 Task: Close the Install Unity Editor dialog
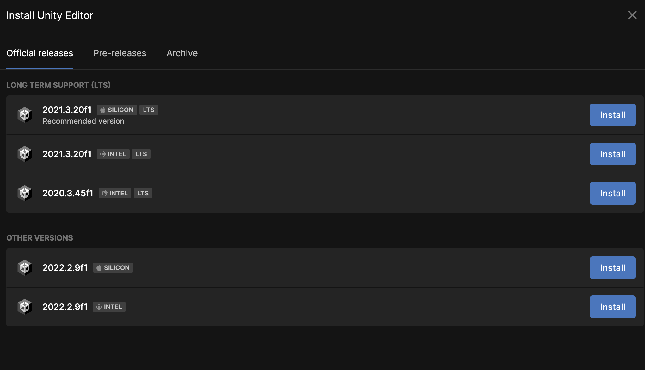[x=632, y=15]
